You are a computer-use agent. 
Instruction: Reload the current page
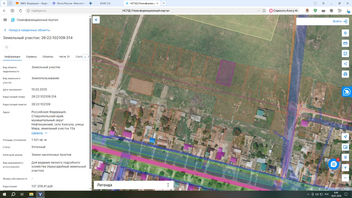pos(20,11)
